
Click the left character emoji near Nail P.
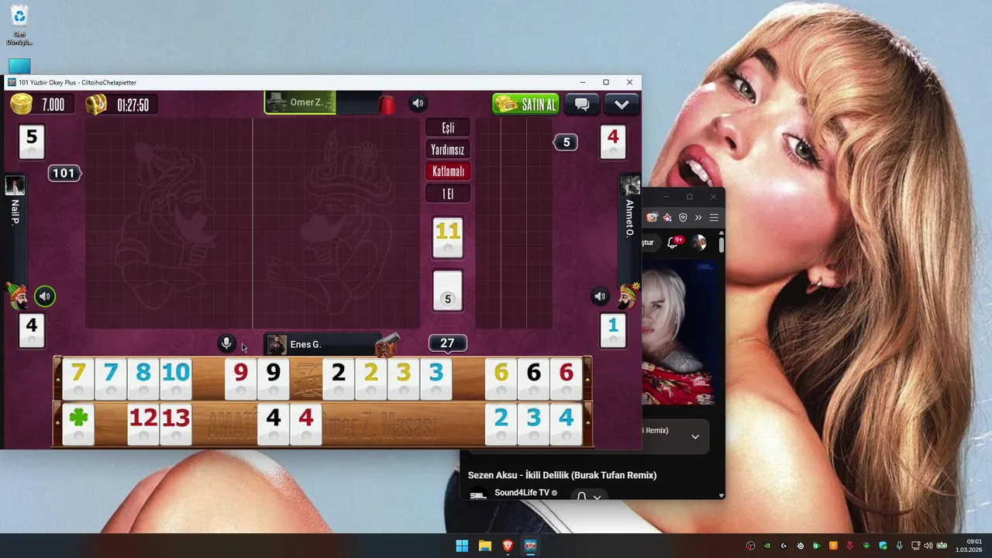pyautogui.click(x=17, y=295)
